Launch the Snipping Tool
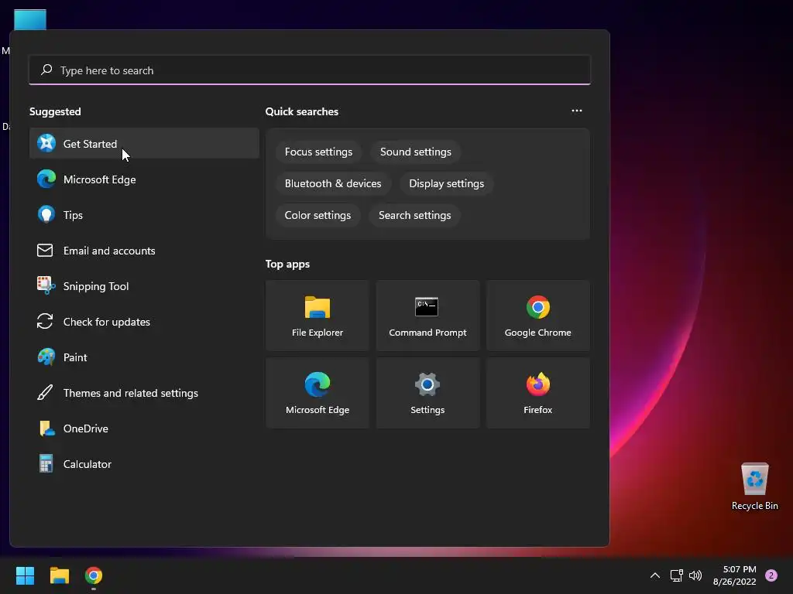This screenshot has height=594, width=793. [x=144, y=286]
